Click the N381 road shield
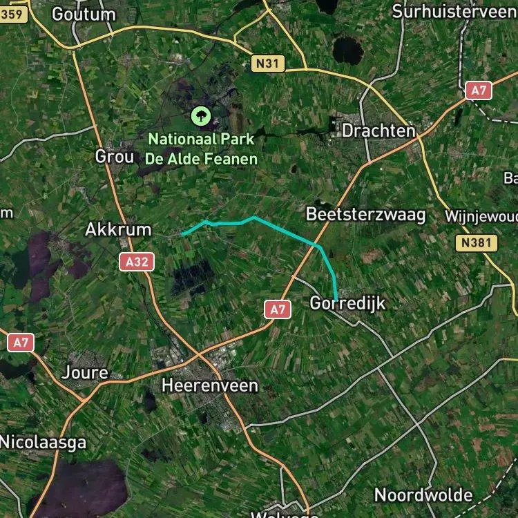 476,243
